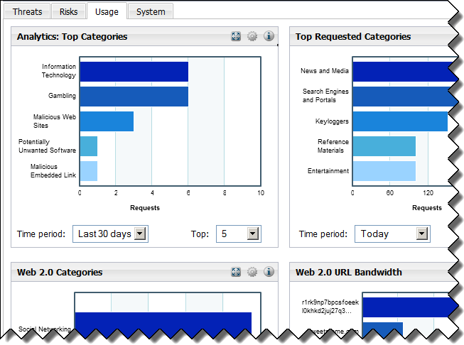464x345 pixels.
Task: Click the Search Engines and Portals label
Action: click(325, 96)
